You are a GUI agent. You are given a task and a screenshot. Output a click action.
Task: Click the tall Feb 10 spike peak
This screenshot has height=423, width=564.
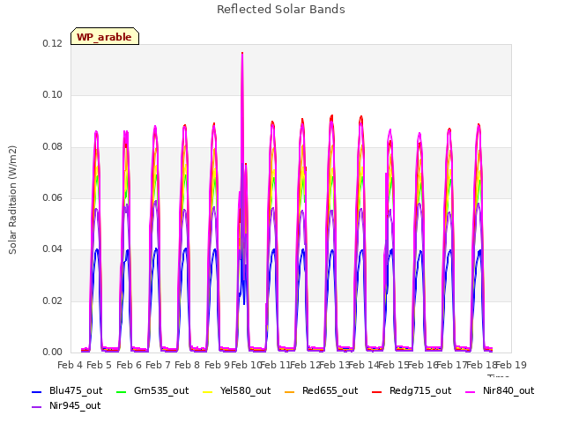point(242,53)
